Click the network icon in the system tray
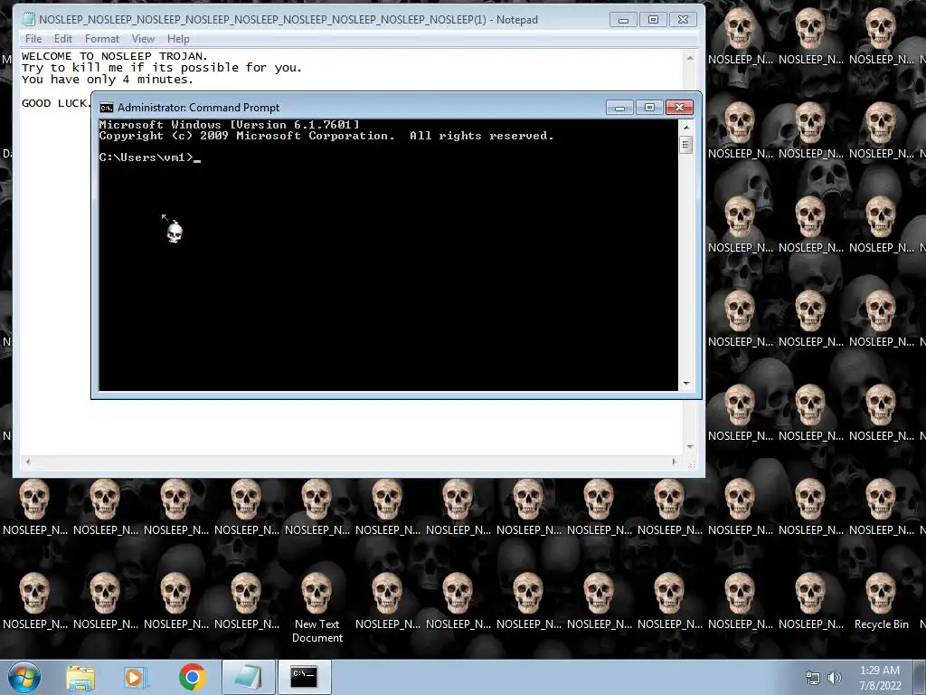This screenshot has height=695, width=926. 813,678
